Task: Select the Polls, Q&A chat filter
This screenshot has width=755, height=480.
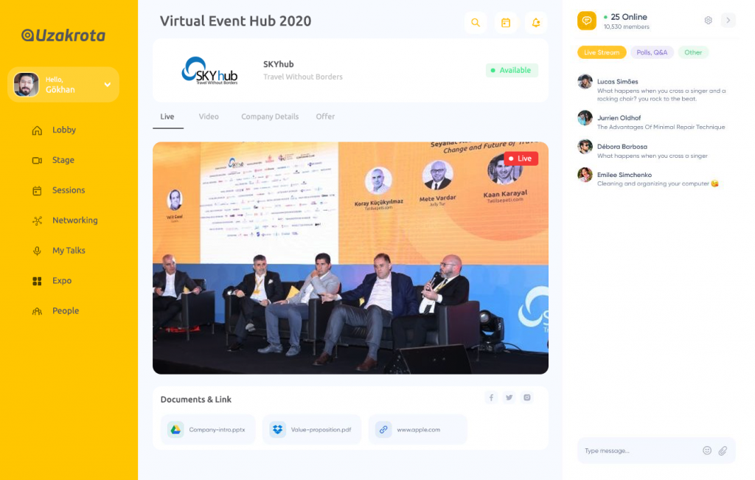Action: [x=652, y=52]
